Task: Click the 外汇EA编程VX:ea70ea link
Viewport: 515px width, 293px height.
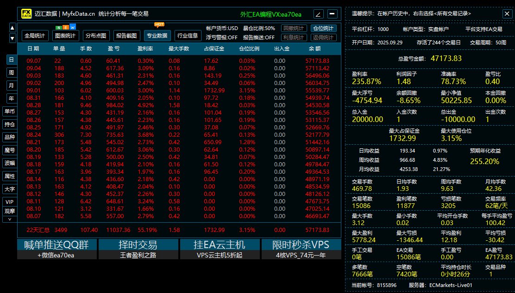Action: pyautogui.click(x=271, y=14)
